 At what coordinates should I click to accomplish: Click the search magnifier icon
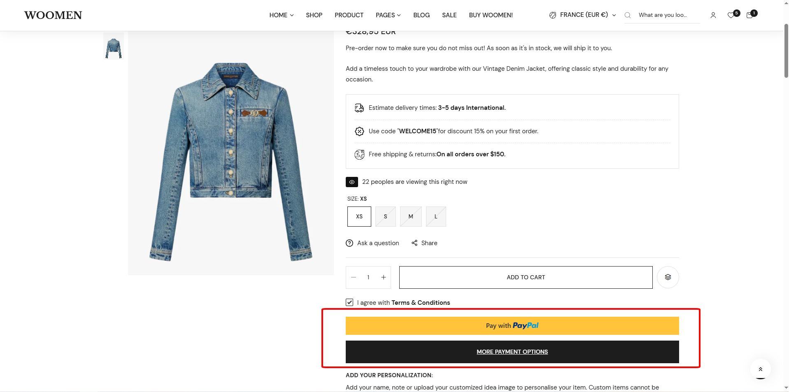(627, 15)
